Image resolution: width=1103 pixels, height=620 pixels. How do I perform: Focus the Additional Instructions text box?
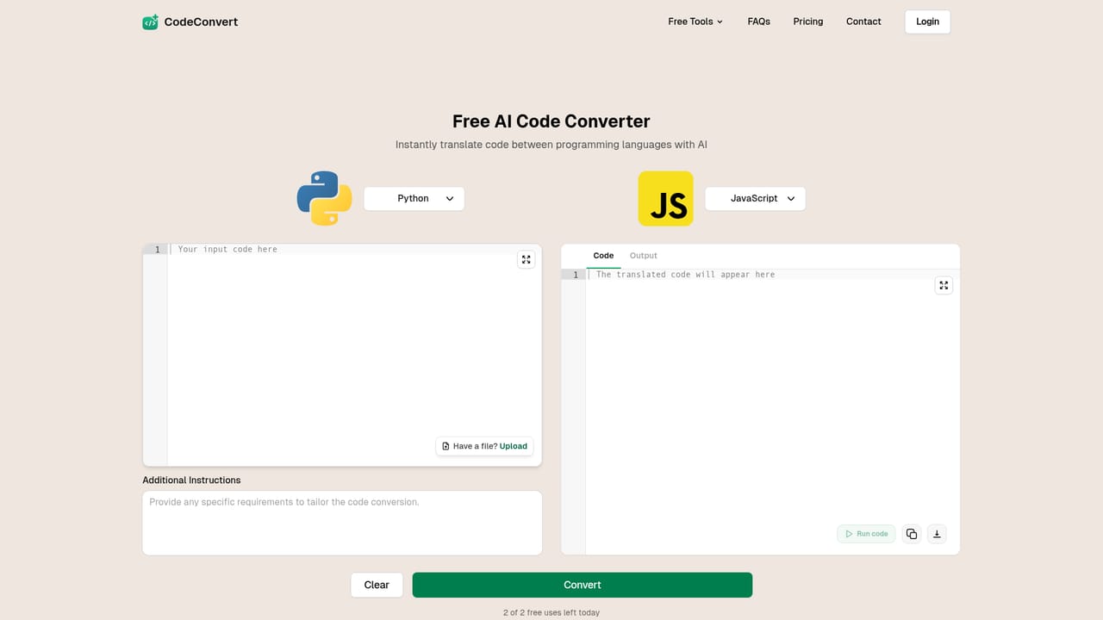(x=342, y=523)
